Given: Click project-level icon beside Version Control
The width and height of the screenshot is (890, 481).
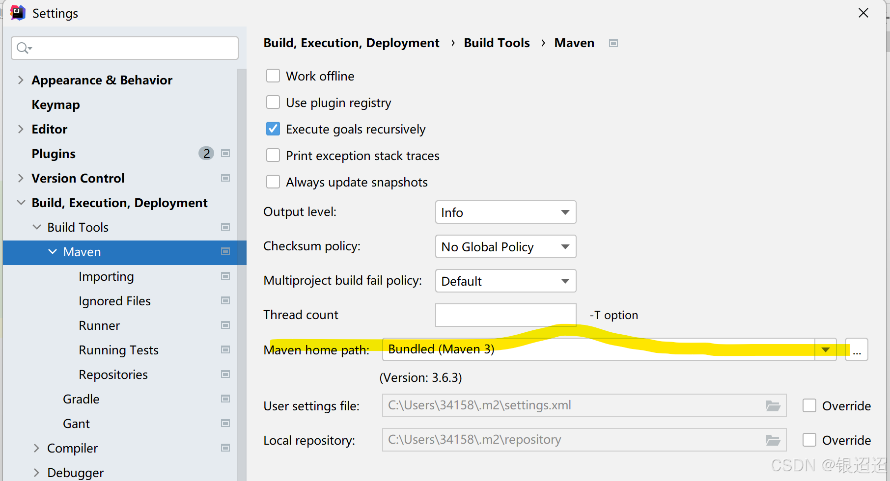Looking at the screenshot, I should coord(225,178).
